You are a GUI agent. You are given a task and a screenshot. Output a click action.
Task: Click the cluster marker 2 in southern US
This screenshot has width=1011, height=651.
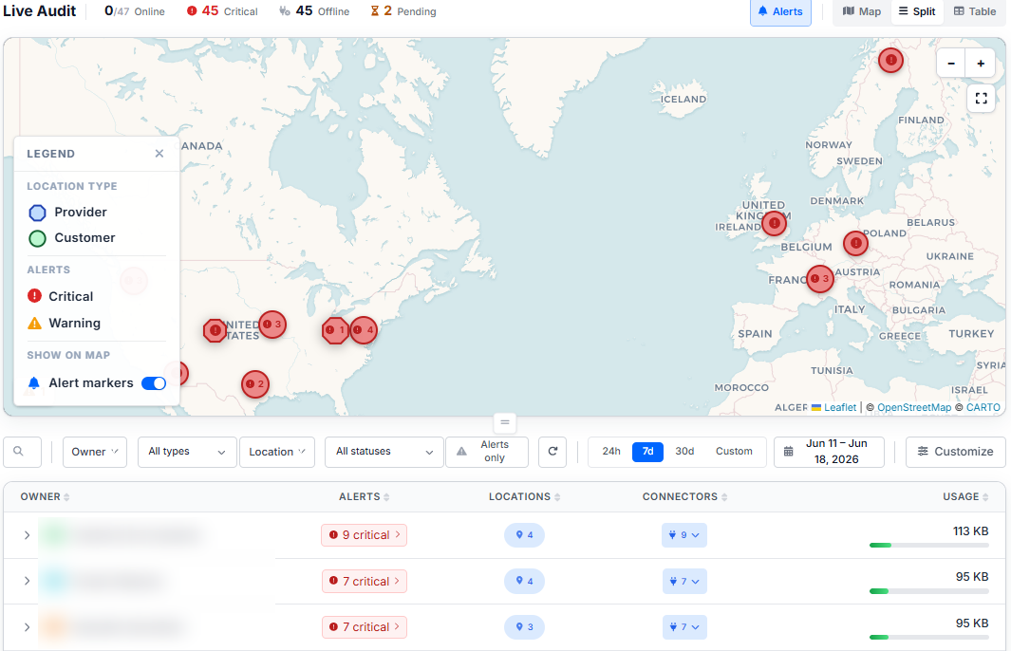coord(255,384)
